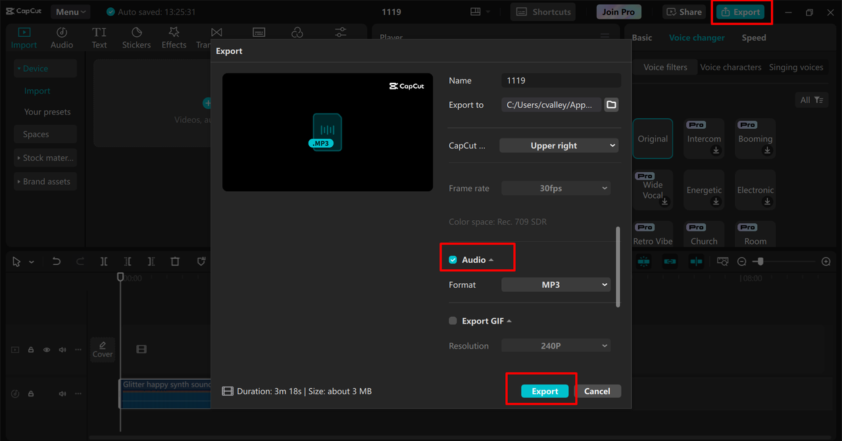Select the Voice filters tab

[665, 67]
